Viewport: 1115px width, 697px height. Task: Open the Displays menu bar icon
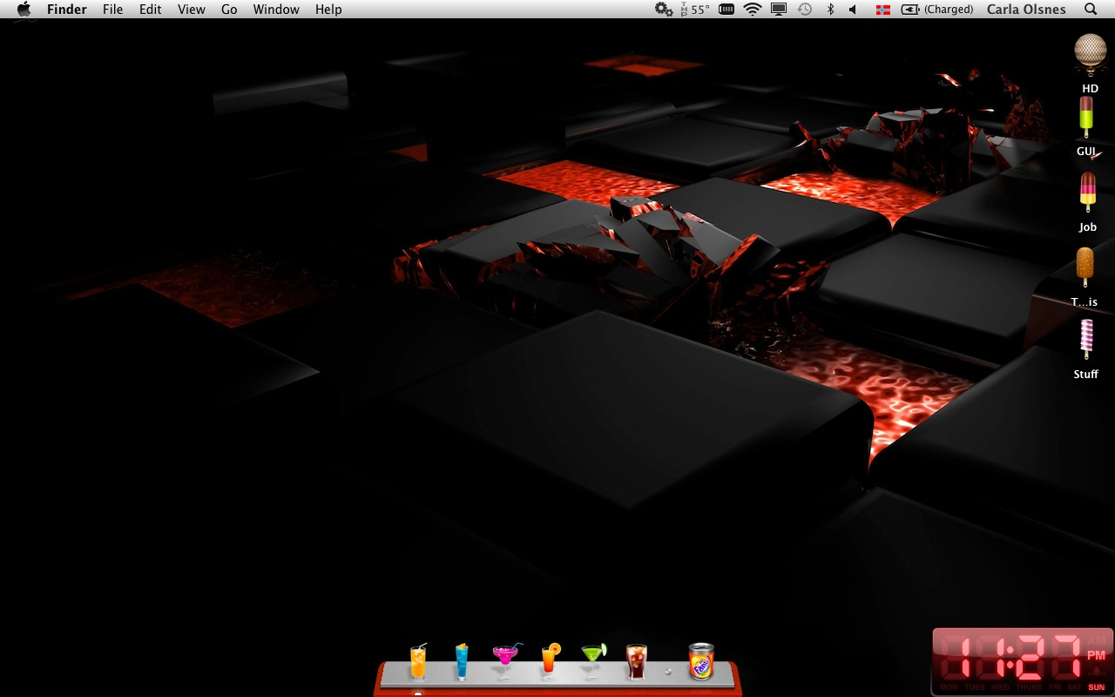tap(779, 10)
